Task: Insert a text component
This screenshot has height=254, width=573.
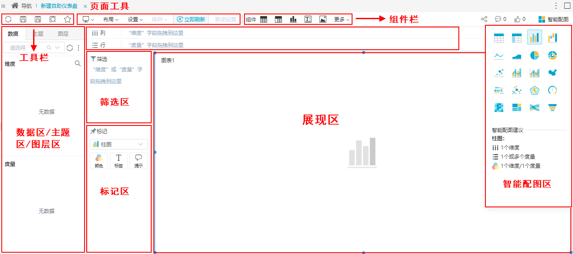Action: coord(308,20)
